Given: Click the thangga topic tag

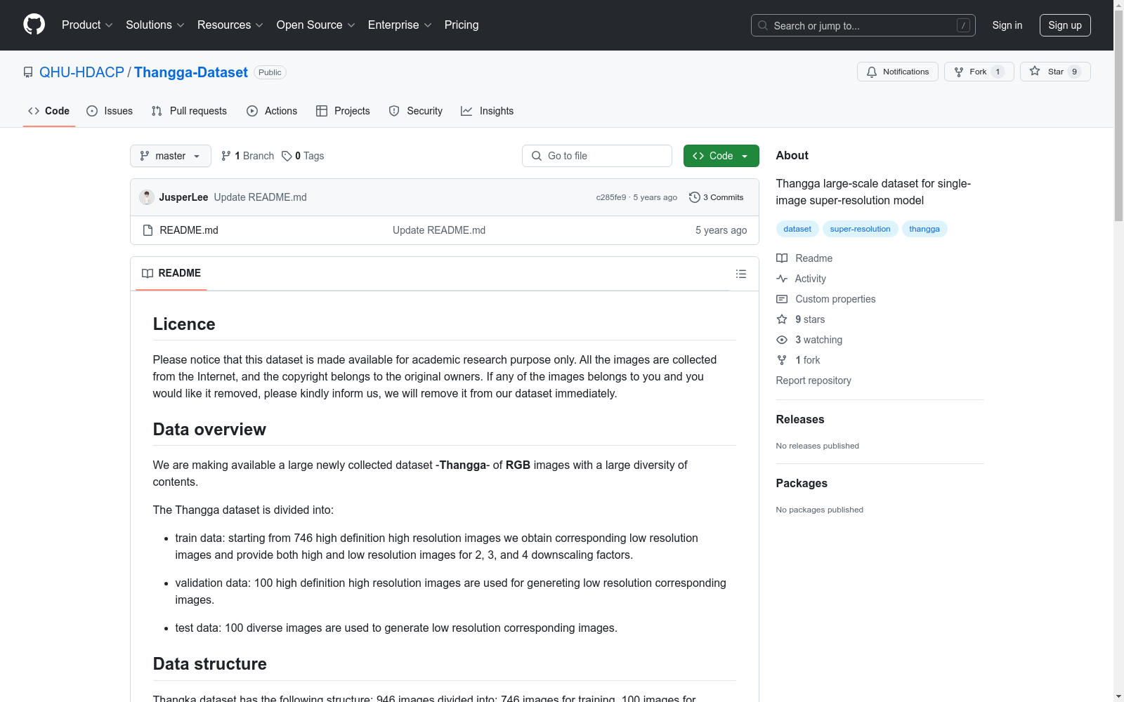Looking at the screenshot, I should (x=924, y=229).
